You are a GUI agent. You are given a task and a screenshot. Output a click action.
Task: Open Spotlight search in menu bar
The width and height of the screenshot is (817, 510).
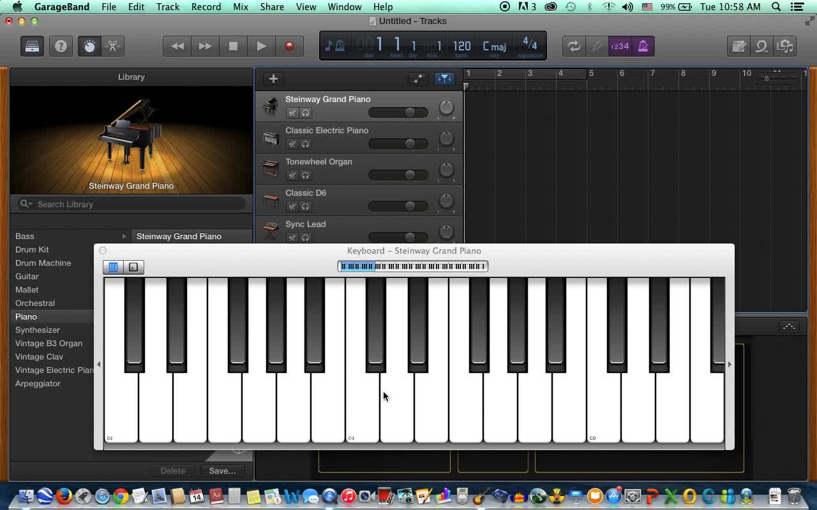point(776,7)
